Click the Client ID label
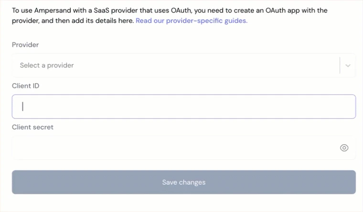 (25, 86)
